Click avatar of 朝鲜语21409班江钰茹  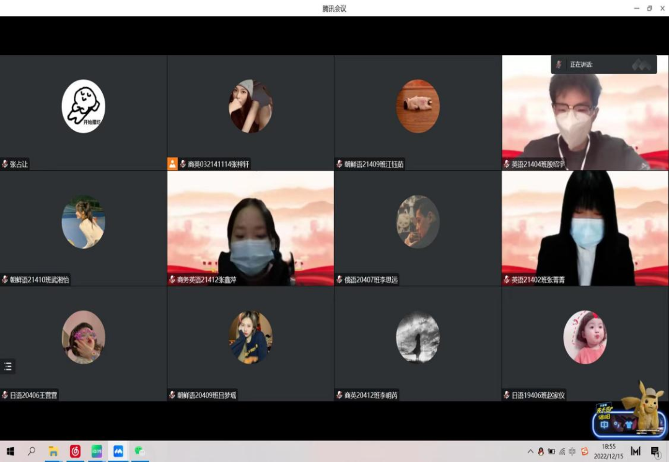click(x=418, y=106)
